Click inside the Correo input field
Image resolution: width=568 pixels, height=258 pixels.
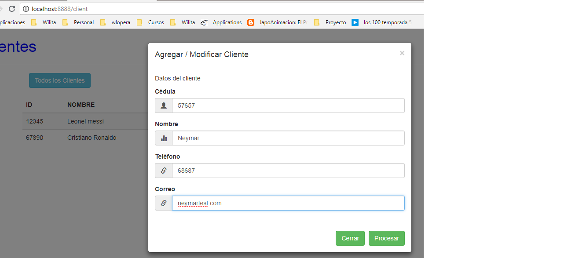pyautogui.click(x=288, y=203)
